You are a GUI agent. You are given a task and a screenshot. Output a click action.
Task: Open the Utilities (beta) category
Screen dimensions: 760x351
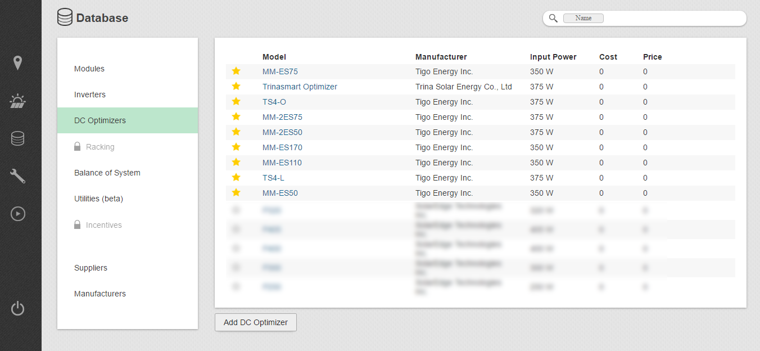point(128,199)
